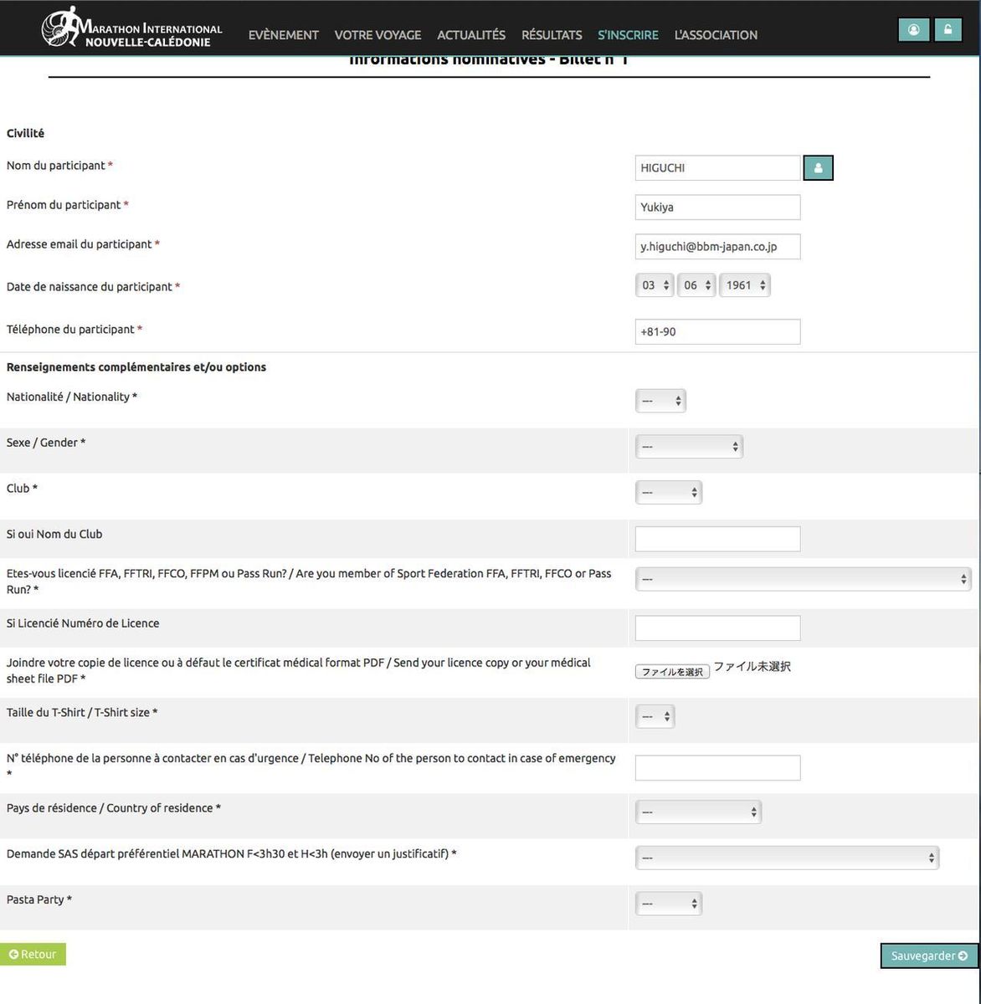Open the birth year 1961 selector

click(745, 285)
